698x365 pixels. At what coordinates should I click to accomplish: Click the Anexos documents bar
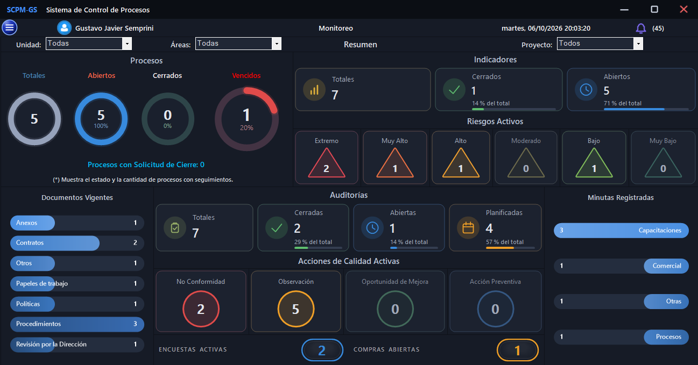click(77, 223)
